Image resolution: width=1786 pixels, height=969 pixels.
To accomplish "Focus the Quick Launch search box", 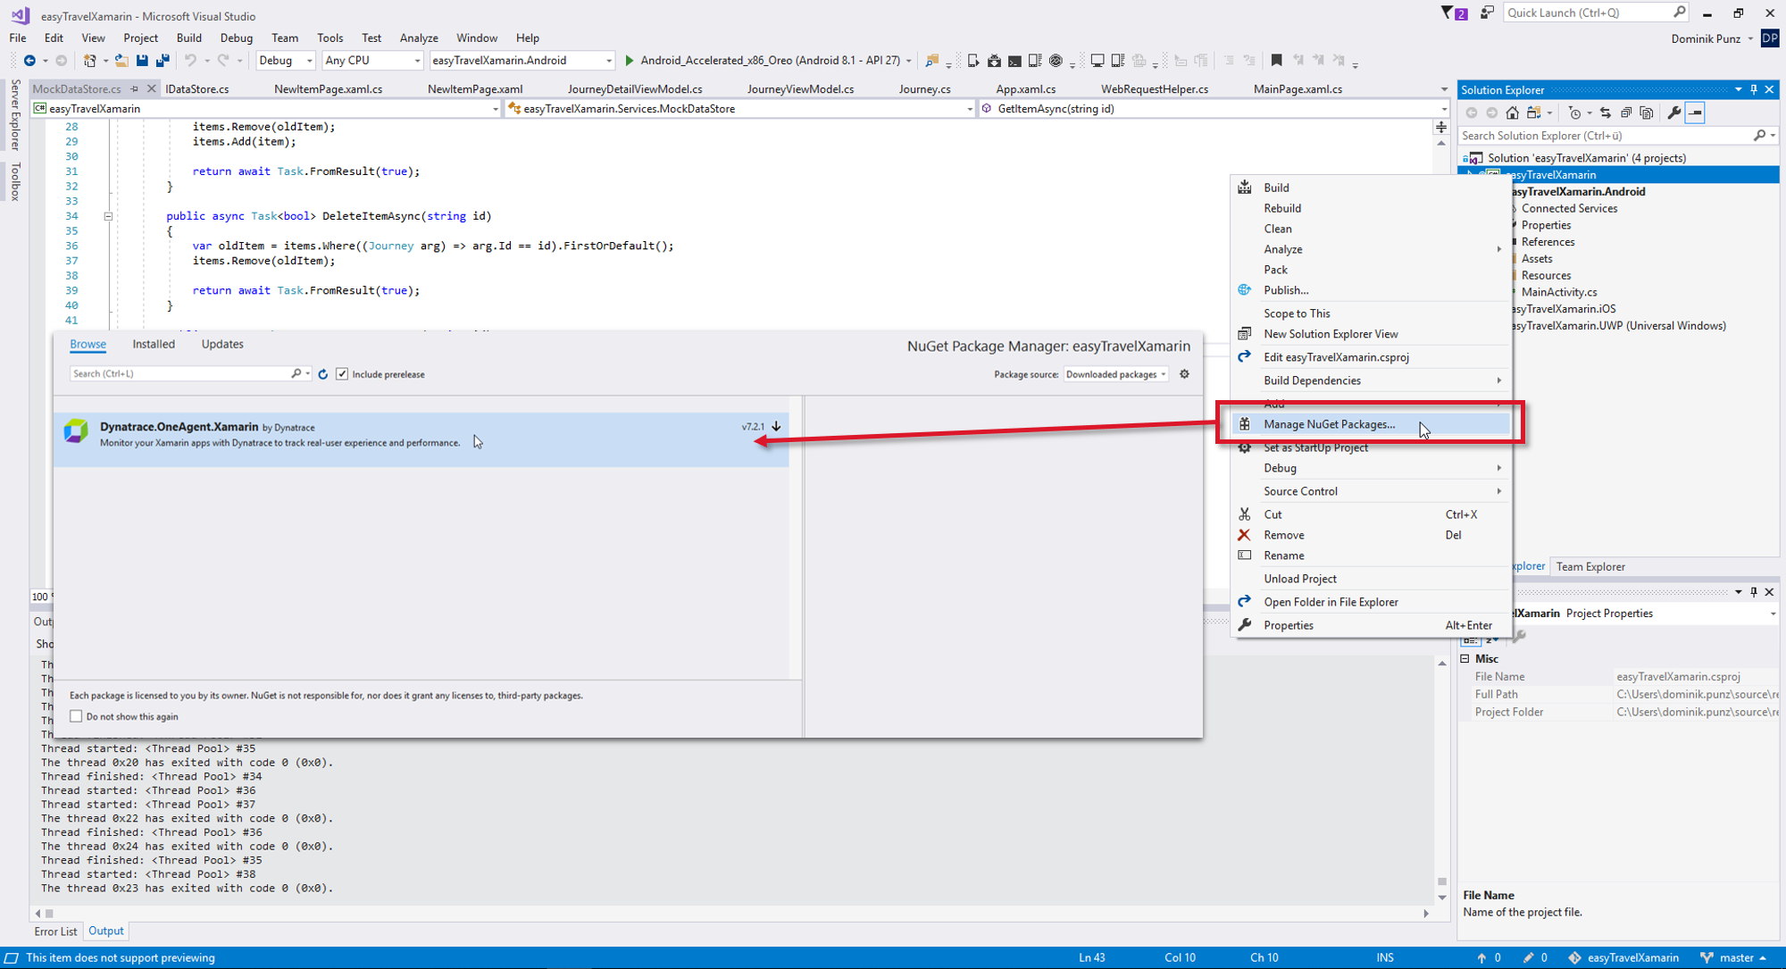I will coord(1596,13).
